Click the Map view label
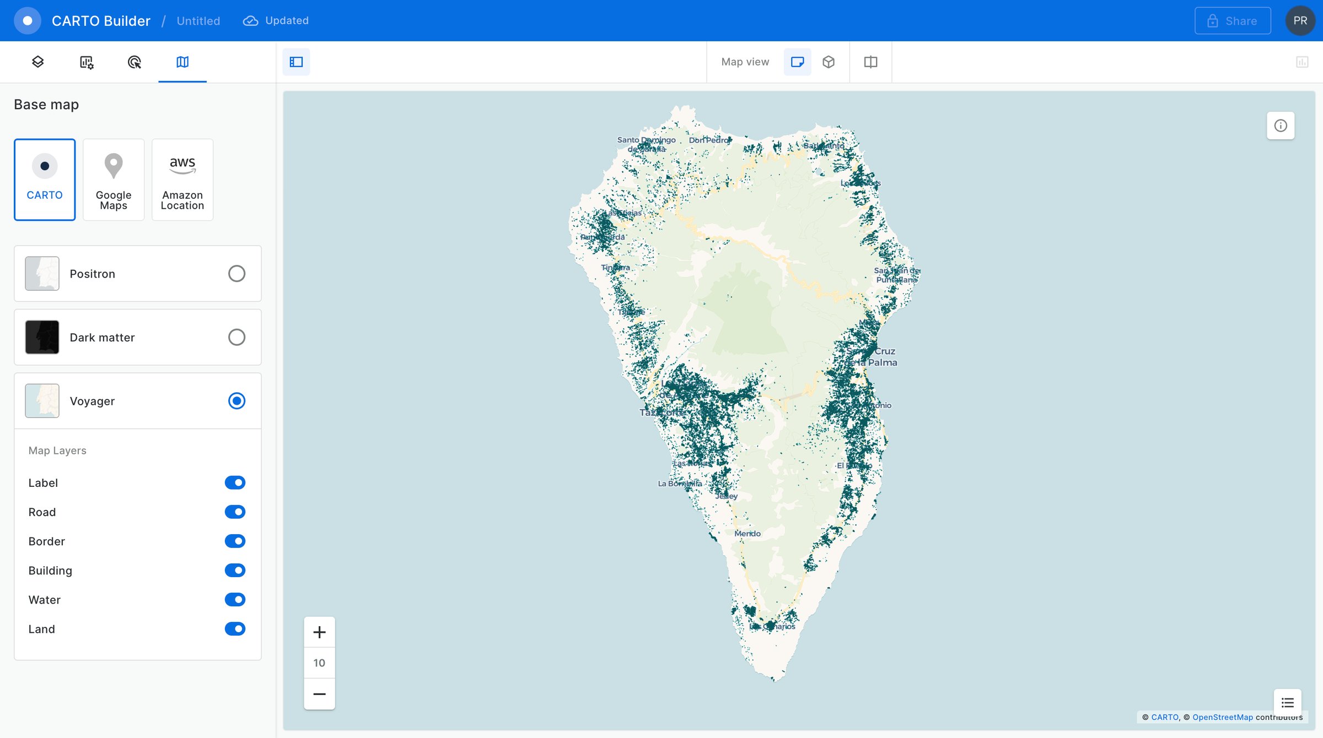The width and height of the screenshot is (1323, 738). pyautogui.click(x=745, y=62)
